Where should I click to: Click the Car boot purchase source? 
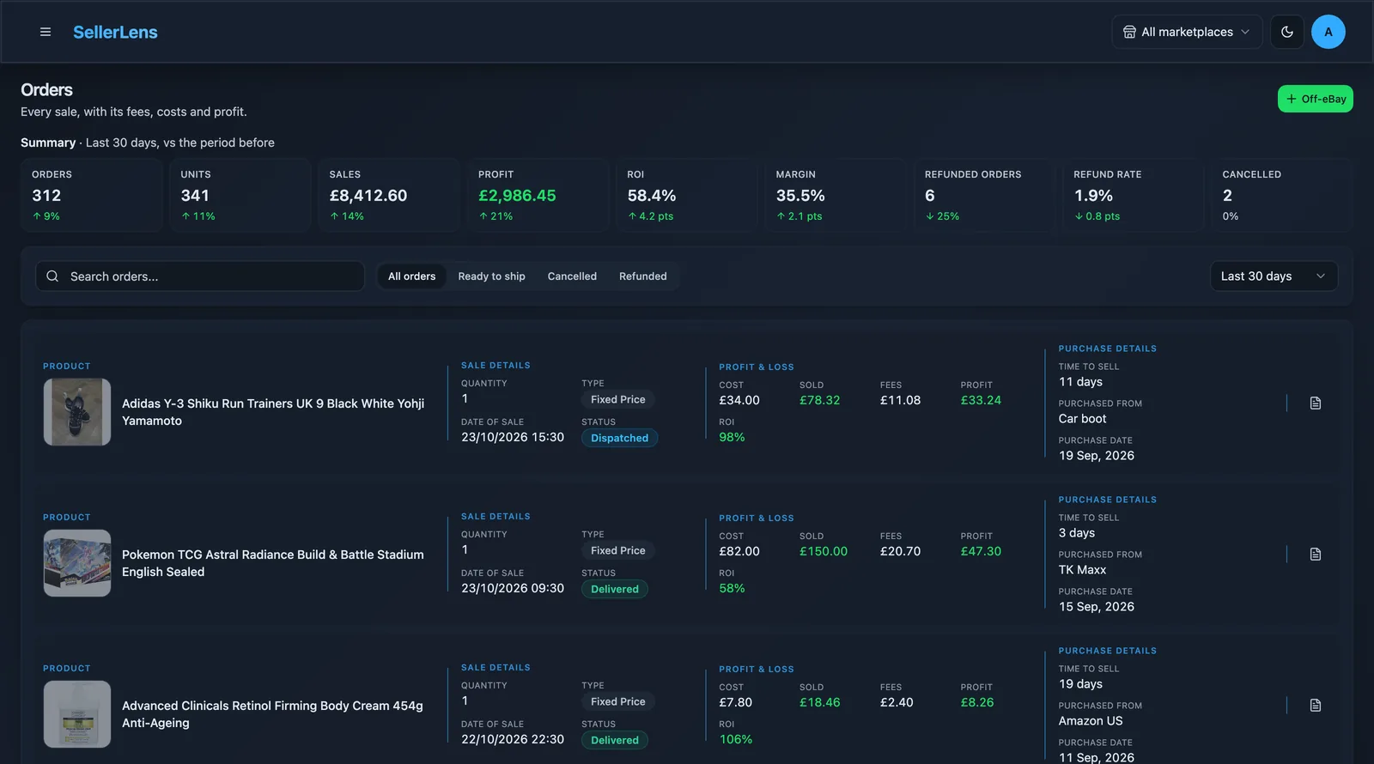pyautogui.click(x=1082, y=419)
